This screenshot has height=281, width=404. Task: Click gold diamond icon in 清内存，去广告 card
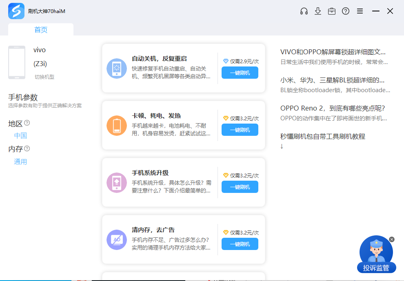(226, 232)
